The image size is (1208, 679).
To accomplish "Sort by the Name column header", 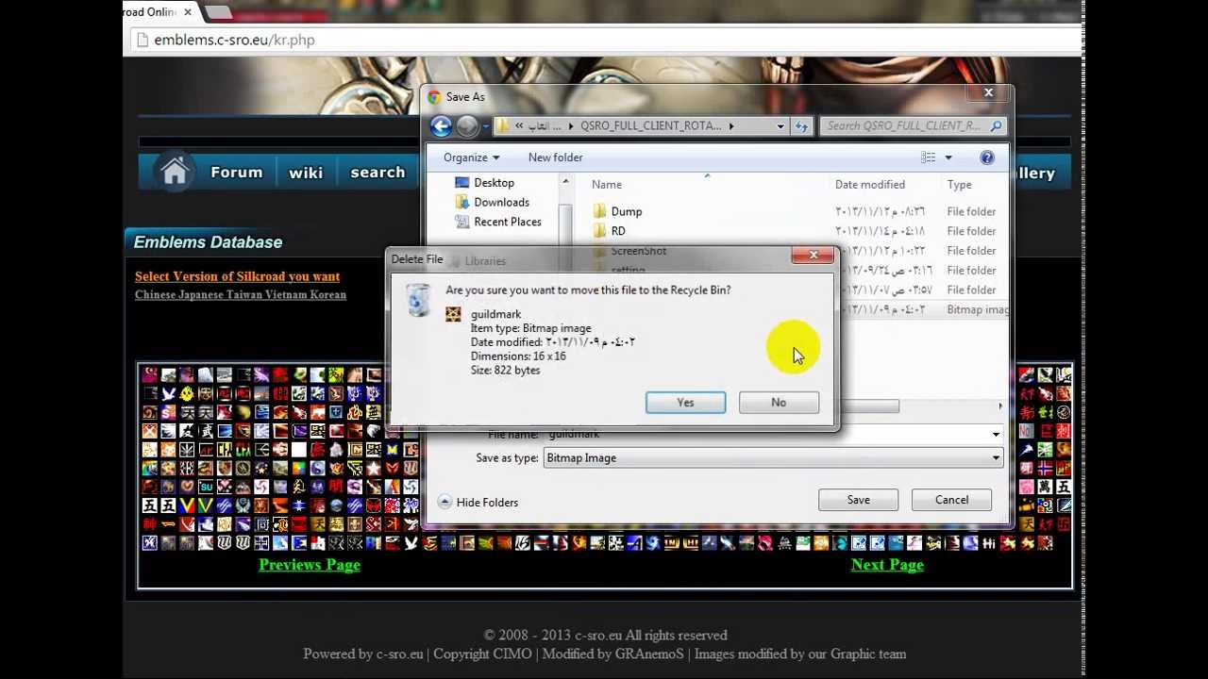I will pos(607,185).
